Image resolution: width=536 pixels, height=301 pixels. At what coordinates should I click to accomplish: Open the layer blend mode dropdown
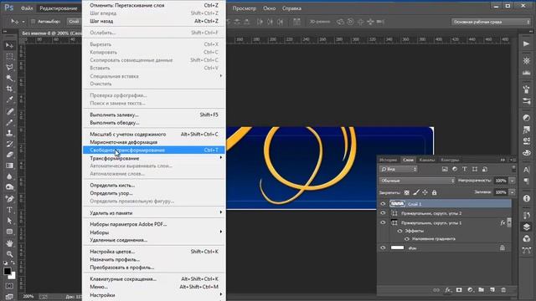click(417, 181)
